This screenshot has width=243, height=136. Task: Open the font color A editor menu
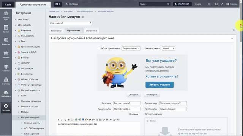(x=114, y=120)
